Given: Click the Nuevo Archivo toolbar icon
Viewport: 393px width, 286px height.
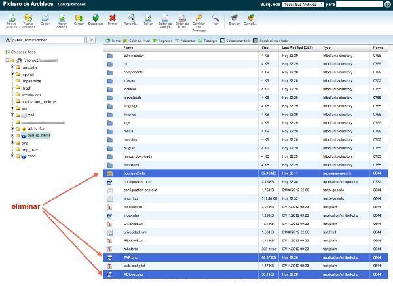Looking at the screenshot, I should [12, 18].
